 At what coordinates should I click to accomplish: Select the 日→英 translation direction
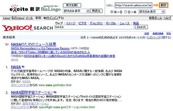tap(126, 12)
